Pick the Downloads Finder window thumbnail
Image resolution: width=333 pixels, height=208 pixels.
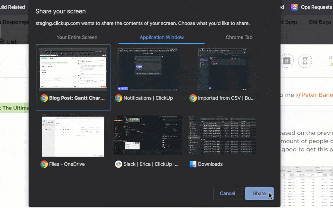222,135
